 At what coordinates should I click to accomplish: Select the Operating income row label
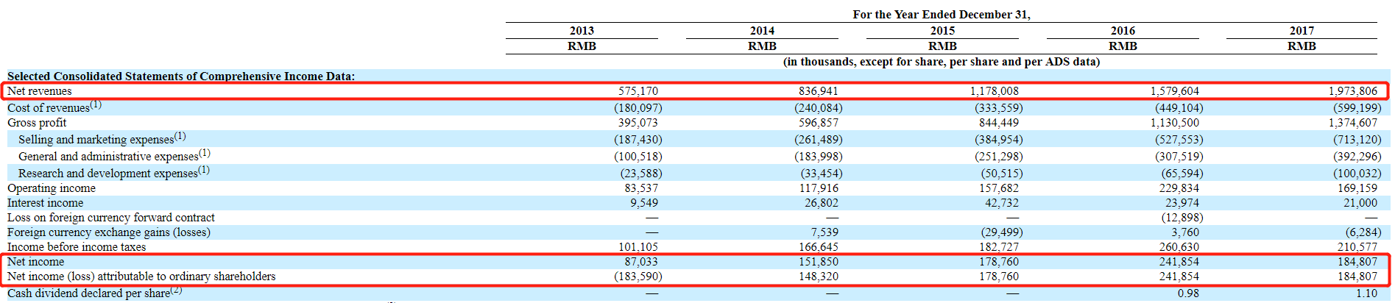pyautogui.click(x=52, y=188)
